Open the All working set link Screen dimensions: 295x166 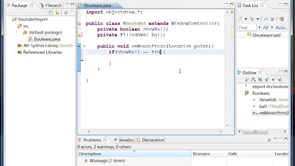click(x=265, y=28)
